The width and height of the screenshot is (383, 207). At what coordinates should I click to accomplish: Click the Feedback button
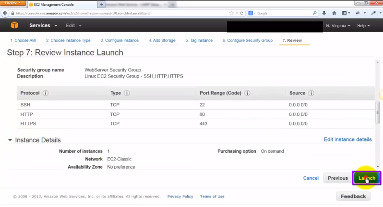[x=353, y=196]
